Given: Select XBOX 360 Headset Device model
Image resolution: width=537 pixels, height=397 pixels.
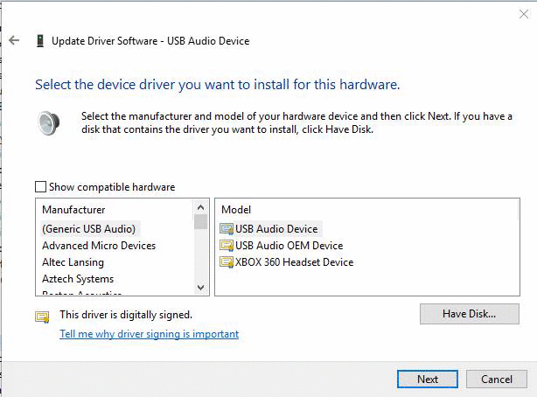Looking at the screenshot, I should pos(294,262).
